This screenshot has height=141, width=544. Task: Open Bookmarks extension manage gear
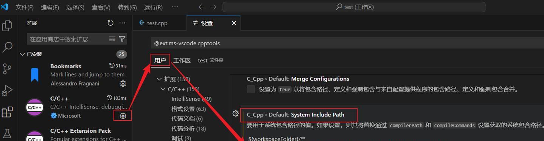[x=123, y=84]
